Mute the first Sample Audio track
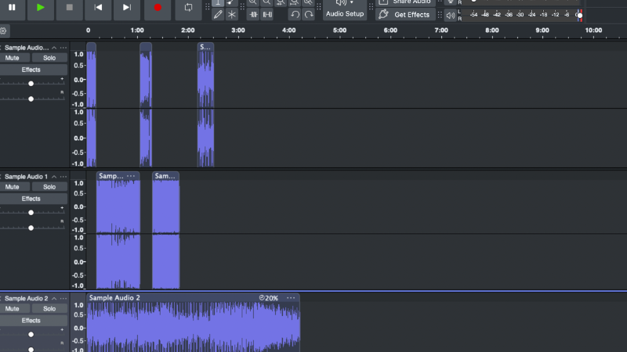The width and height of the screenshot is (627, 352). click(x=12, y=58)
